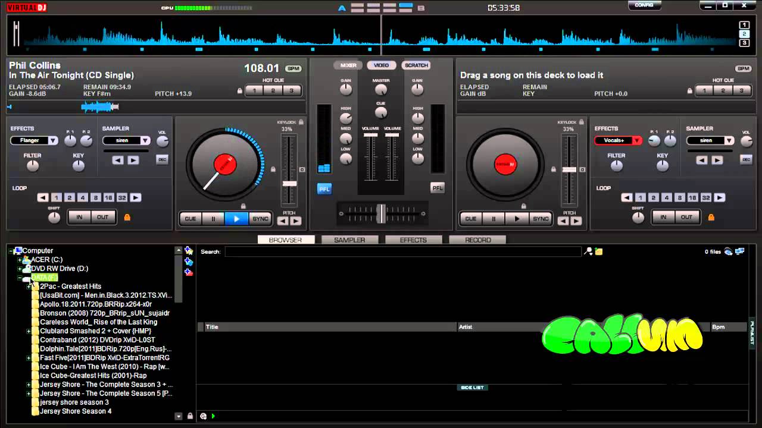This screenshot has width=762, height=428.
Task: Expand the Fast Five folder node
Action: point(29,358)
